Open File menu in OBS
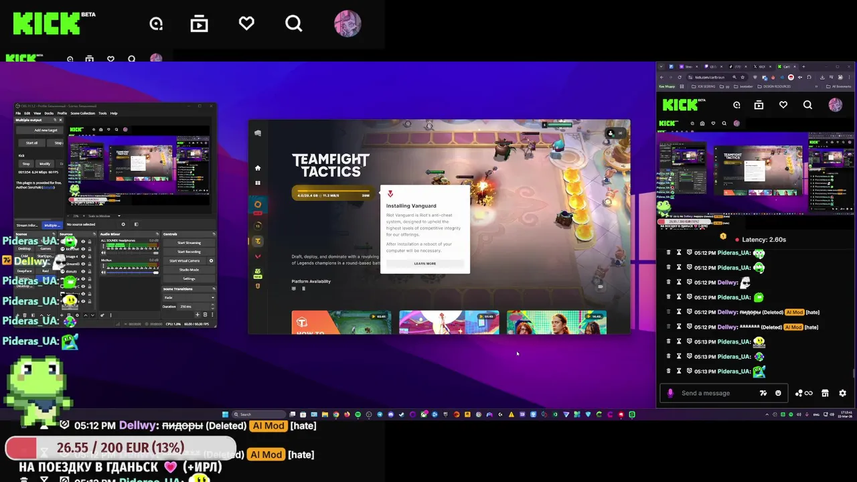Screen dimensions: 857x482 [18, 113]
